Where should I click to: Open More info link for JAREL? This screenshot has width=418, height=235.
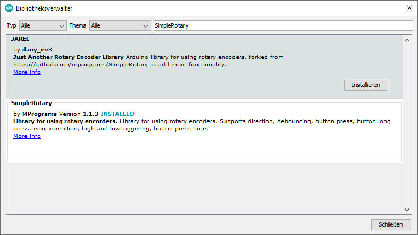(27, 72)
